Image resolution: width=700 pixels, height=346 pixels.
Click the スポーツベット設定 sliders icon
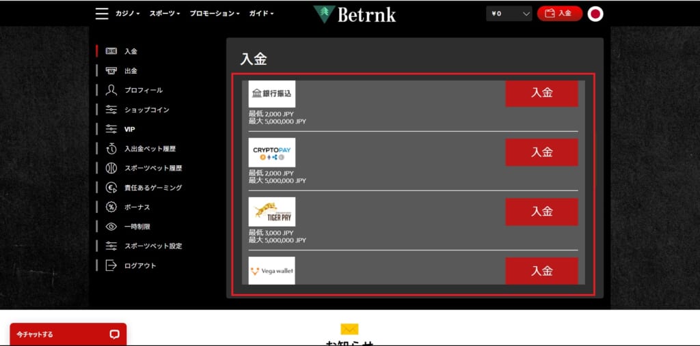111,246
